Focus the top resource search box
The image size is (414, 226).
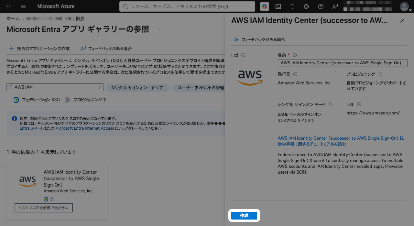(x=188, y=6)
